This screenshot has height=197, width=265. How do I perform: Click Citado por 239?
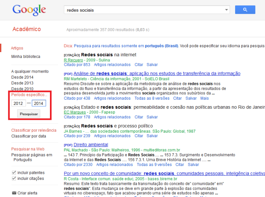point(77,136)
